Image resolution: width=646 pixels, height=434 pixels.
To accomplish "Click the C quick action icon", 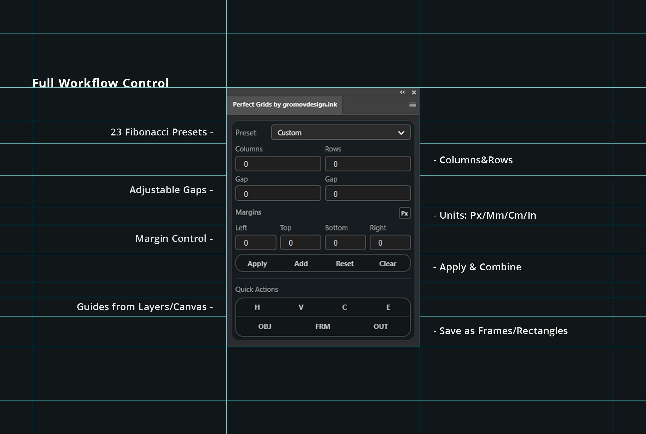I will 345,307.
